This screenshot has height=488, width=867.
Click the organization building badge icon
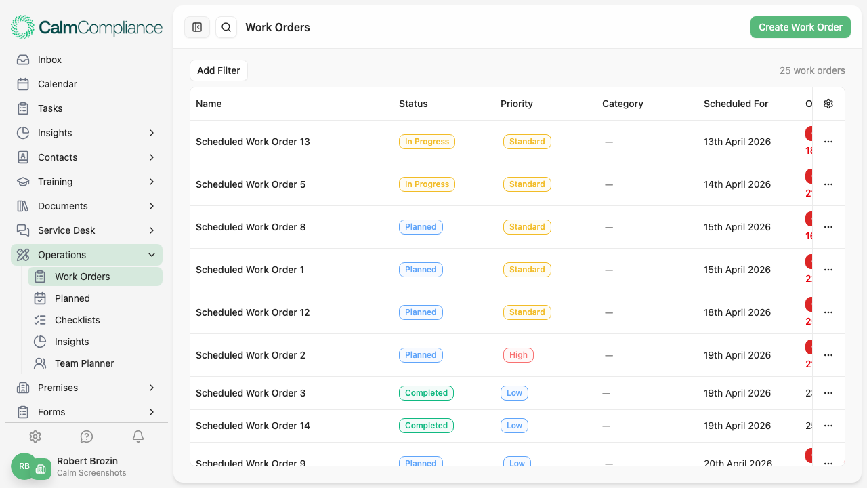[41, 469]
